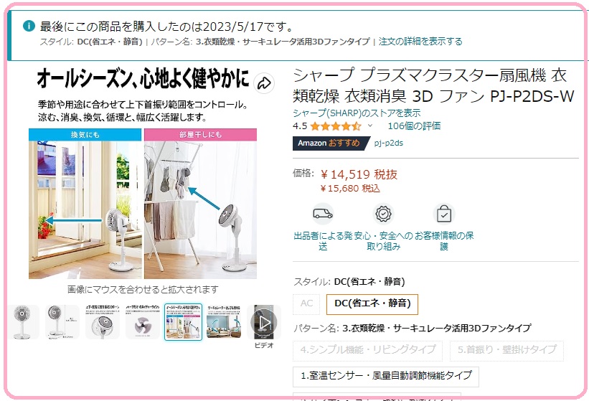Select the living room circulator thumbnail
589x401 pixels.
tap(224, 322)
